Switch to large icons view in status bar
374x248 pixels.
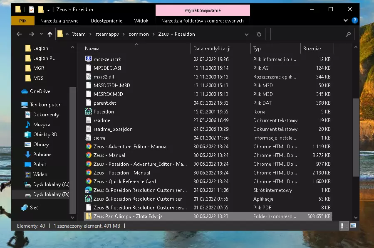pyautogui.click(x=353, y=226)
